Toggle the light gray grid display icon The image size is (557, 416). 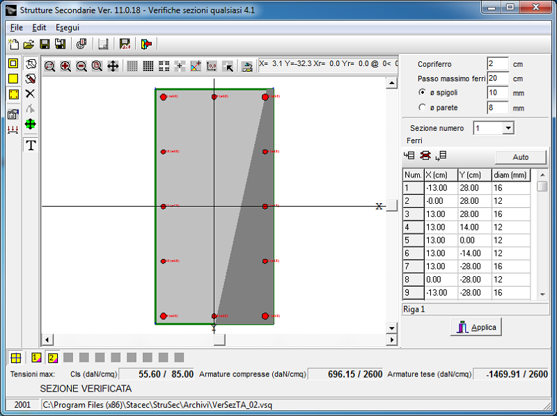tap(132, 66)
